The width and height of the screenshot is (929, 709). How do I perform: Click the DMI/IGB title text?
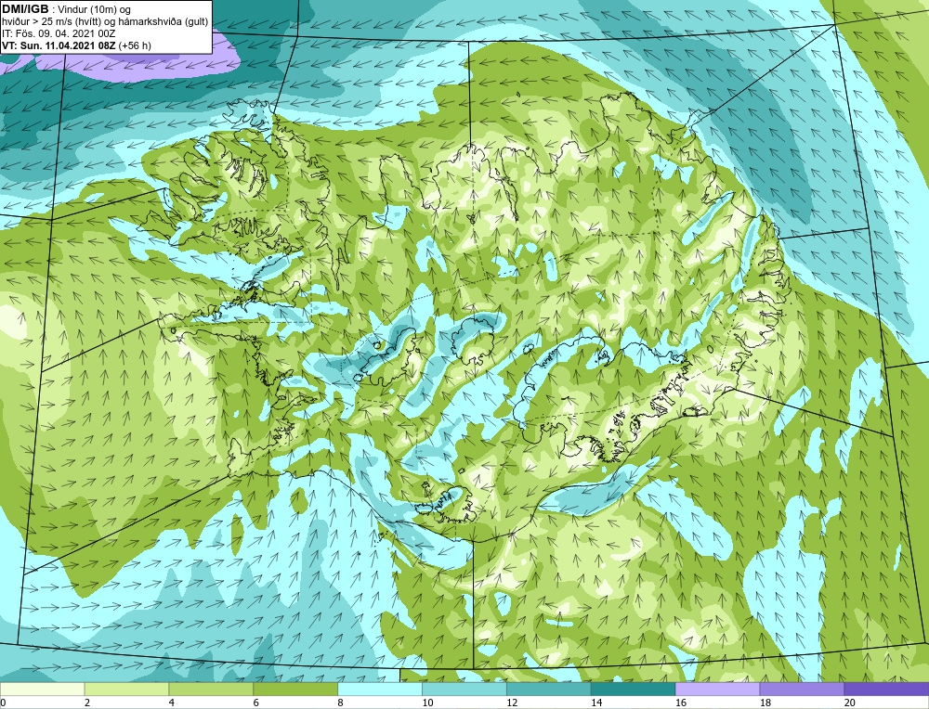point(25,9)
